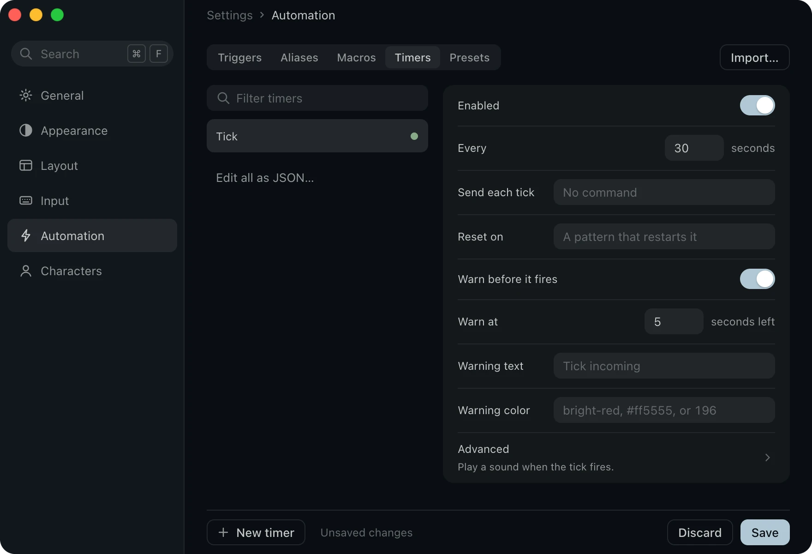Click the Appearance half-circle icon

pyautogui.click(x=26, y=131)
